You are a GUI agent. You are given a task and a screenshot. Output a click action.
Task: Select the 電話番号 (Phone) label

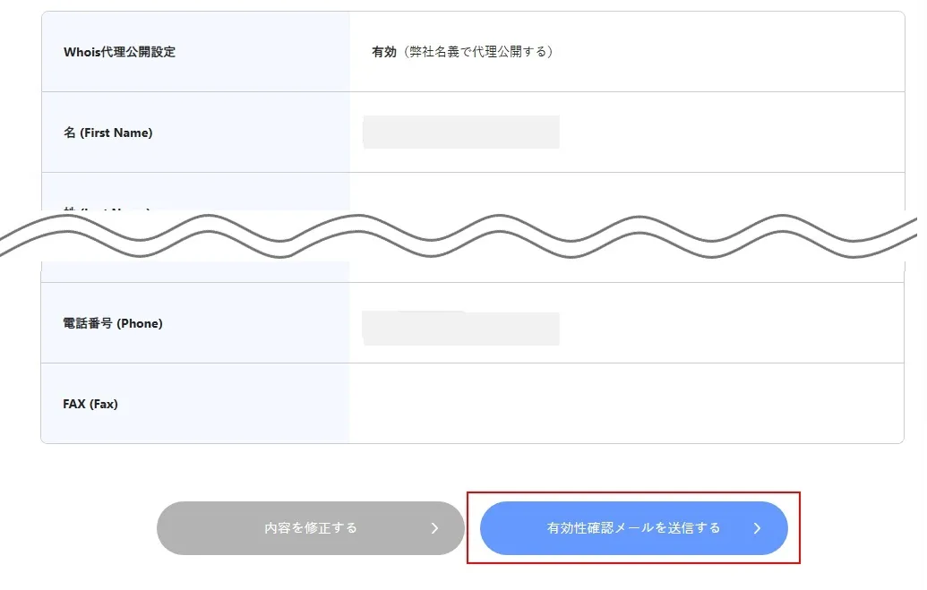[113, 323]
